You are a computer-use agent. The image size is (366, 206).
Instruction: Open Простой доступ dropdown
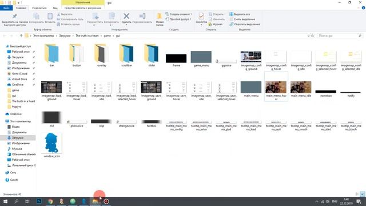pyautogui.click(x=178, y=19)
